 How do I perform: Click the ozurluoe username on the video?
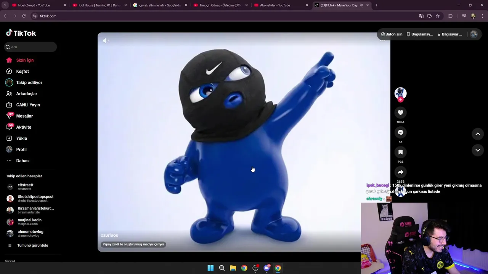coord(109,235)
